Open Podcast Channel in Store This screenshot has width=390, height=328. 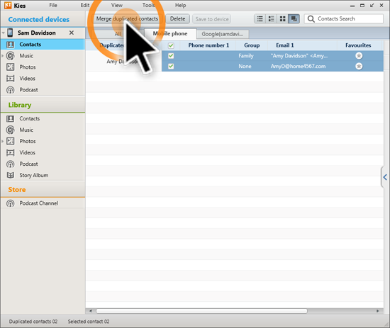[x=38, y=203]
